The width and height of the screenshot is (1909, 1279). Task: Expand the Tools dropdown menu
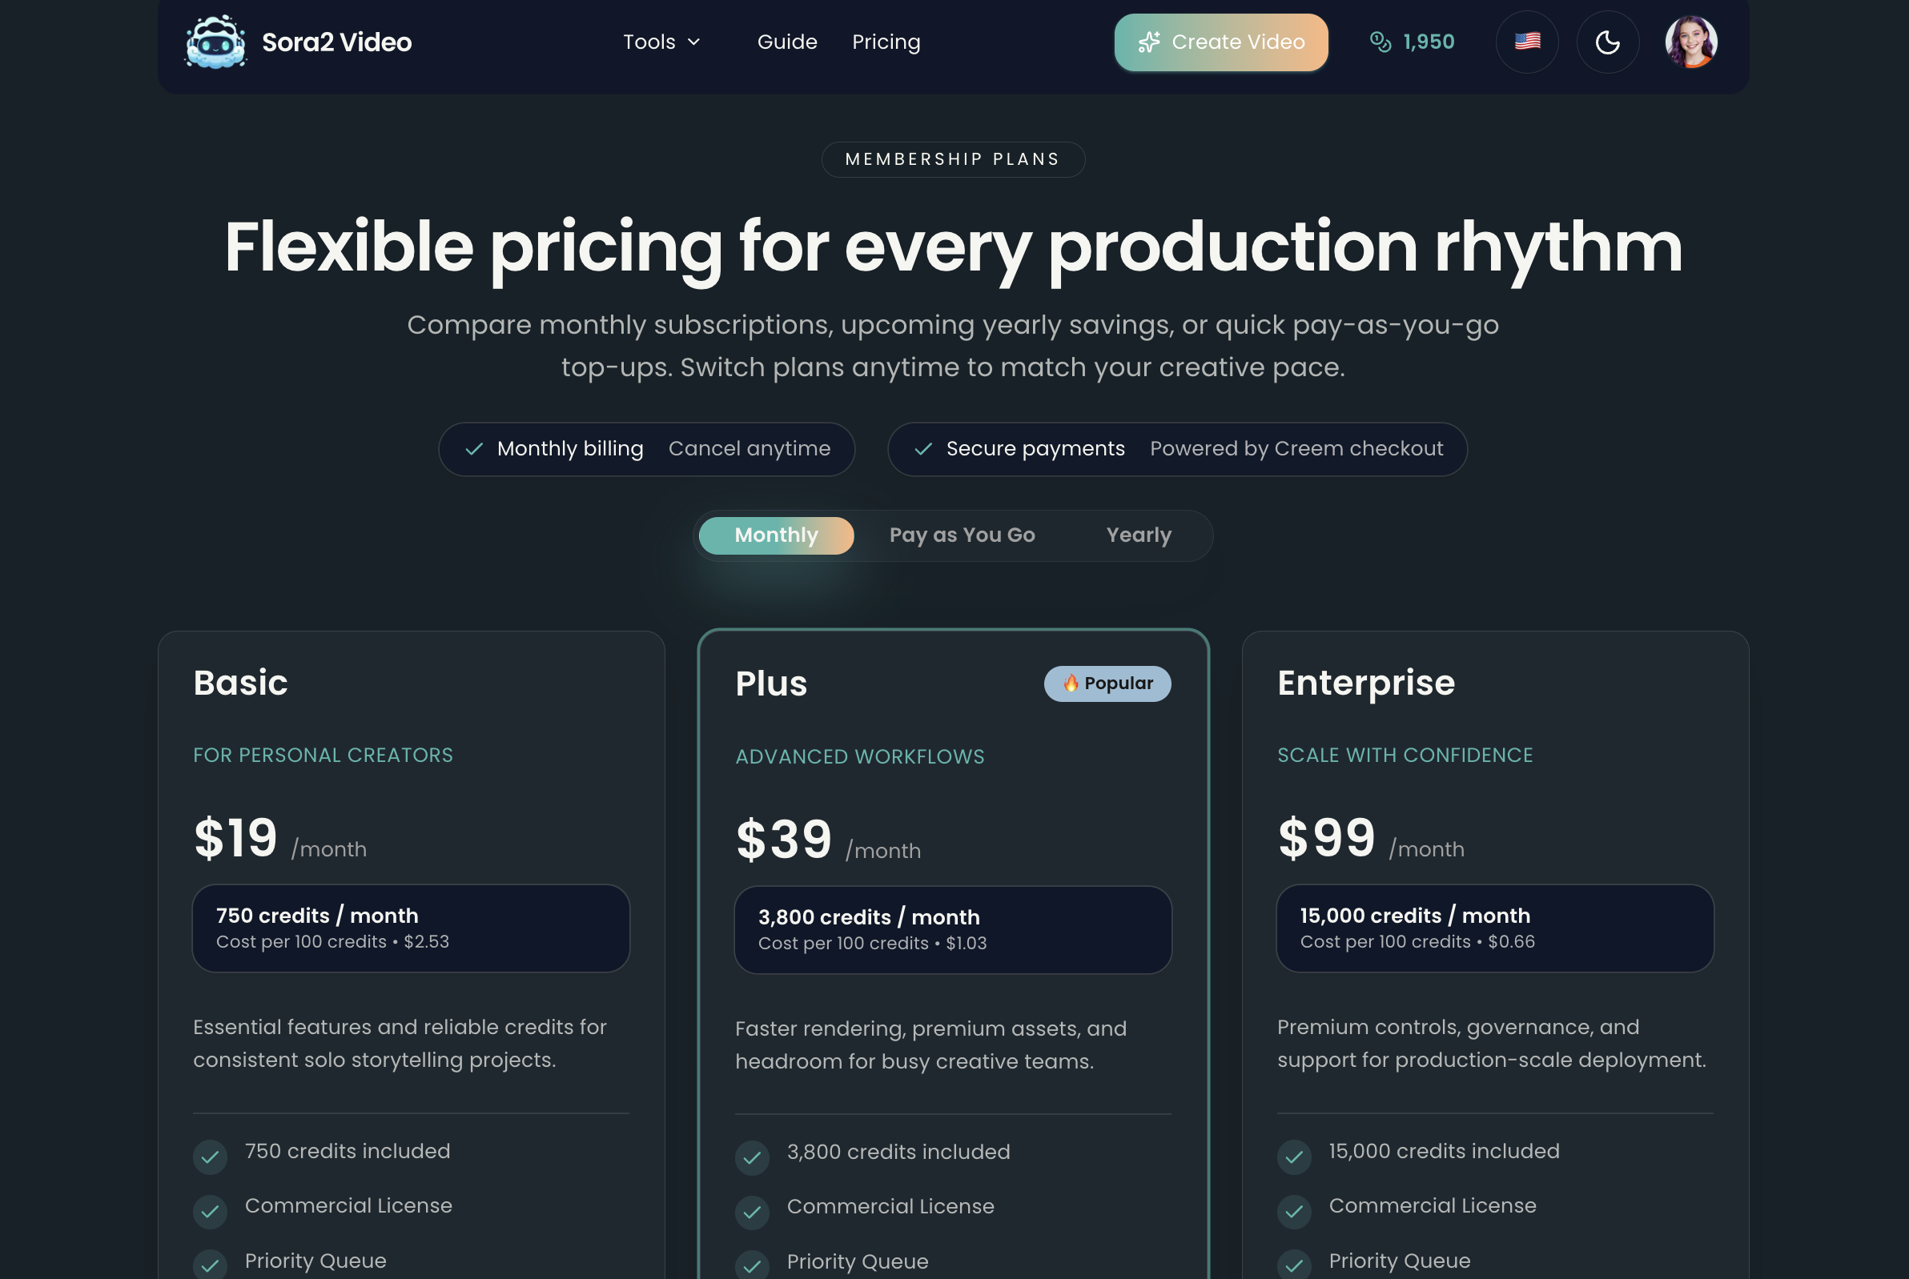click(x=649, y=42)
